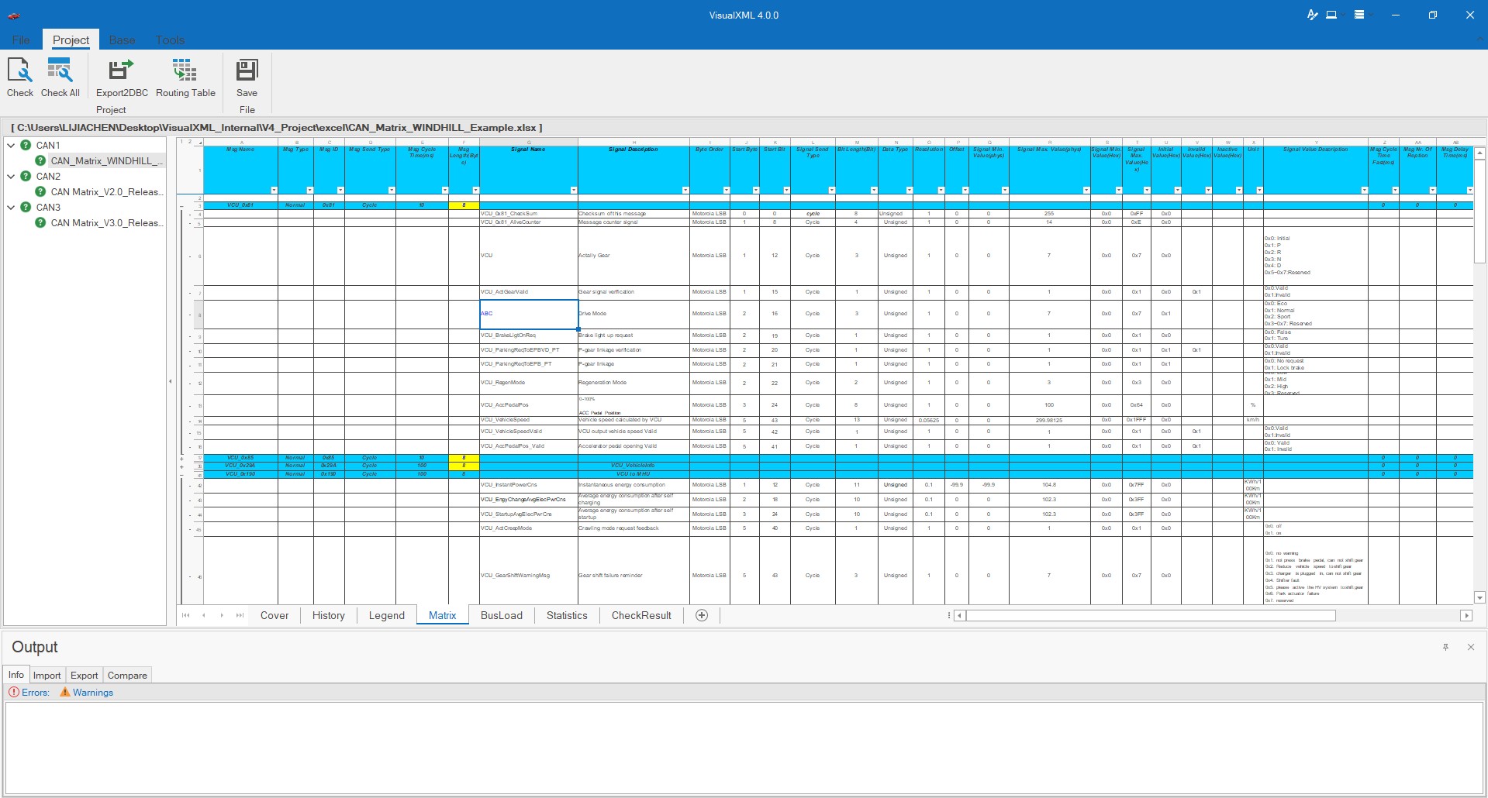Click the Export2DBC icon
The width and height of the screenshot is (1488, 798).
[x=122, y=71]
